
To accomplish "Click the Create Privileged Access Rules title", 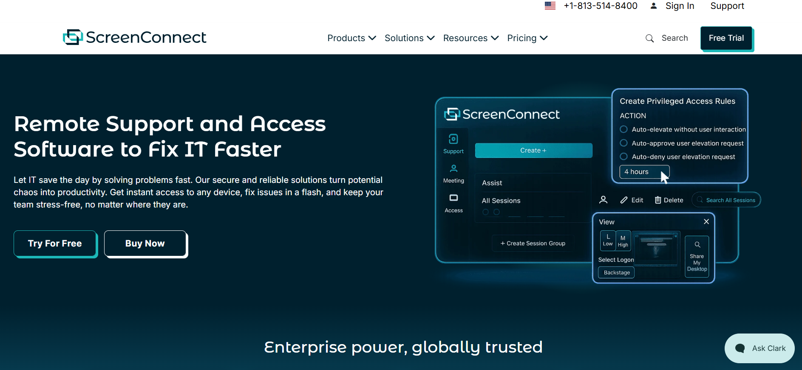I will click(677, 101).
